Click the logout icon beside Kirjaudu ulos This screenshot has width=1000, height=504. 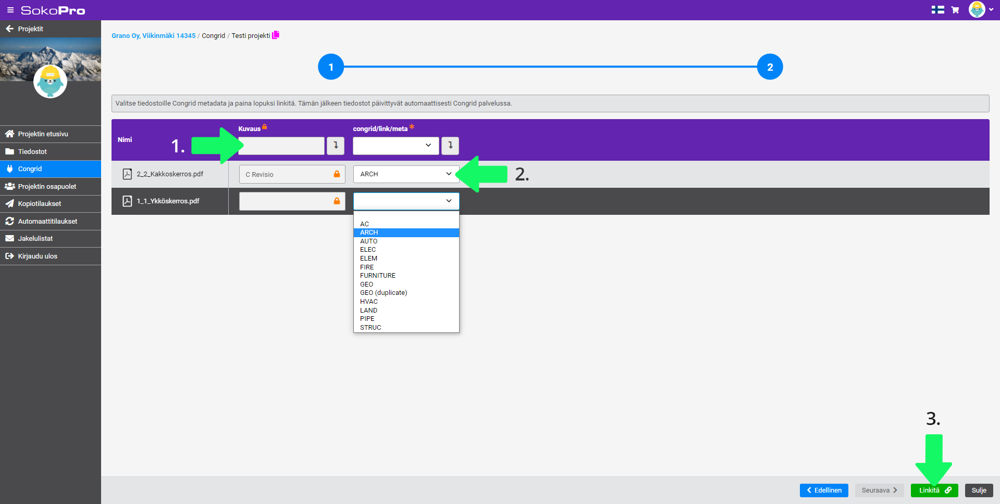[x=9, y=256]
